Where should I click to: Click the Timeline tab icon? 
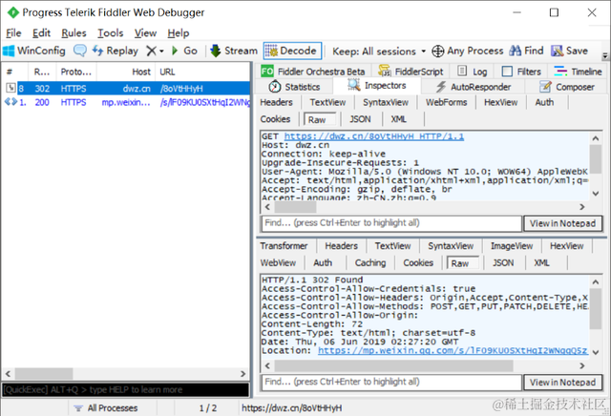coord(560,71)
